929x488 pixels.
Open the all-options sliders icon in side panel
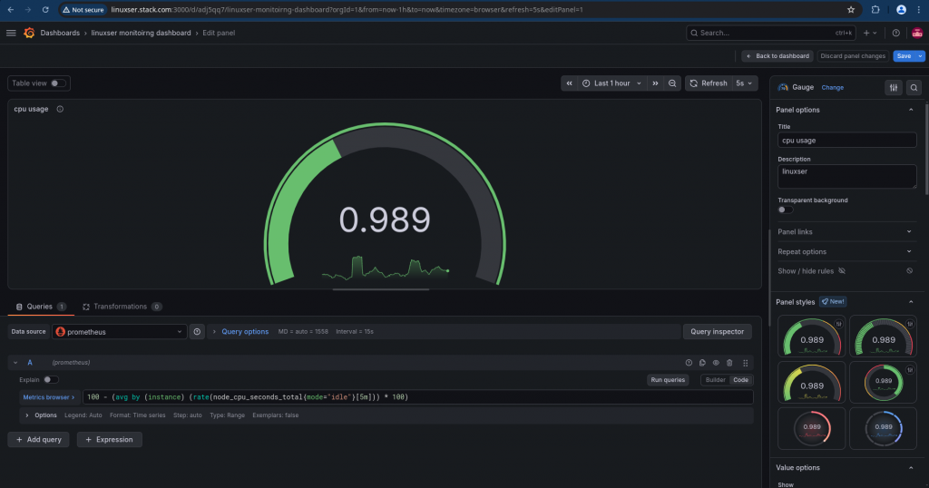point(894,88)
